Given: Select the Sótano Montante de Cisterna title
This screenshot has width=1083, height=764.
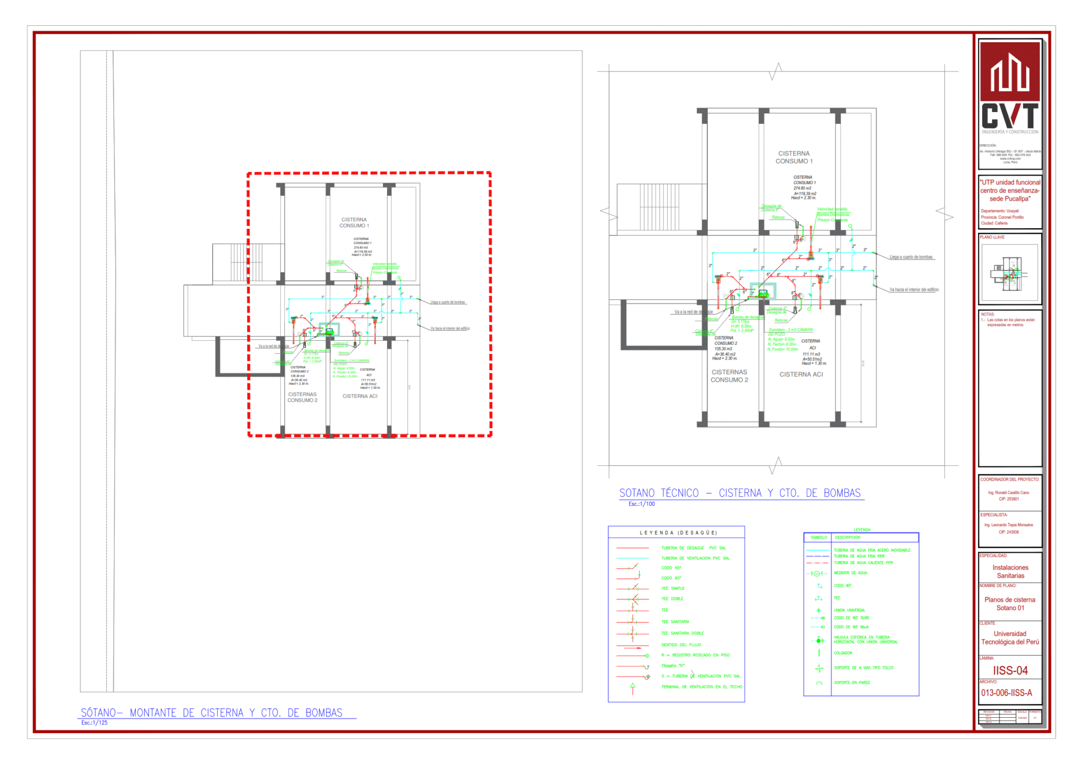Looking at the screenshot, I should tap(212, 713).
